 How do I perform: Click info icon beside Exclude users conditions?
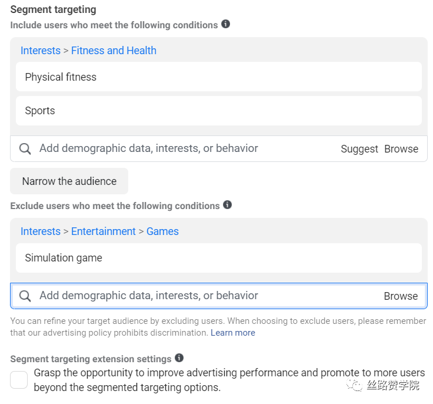coord(227,205)
